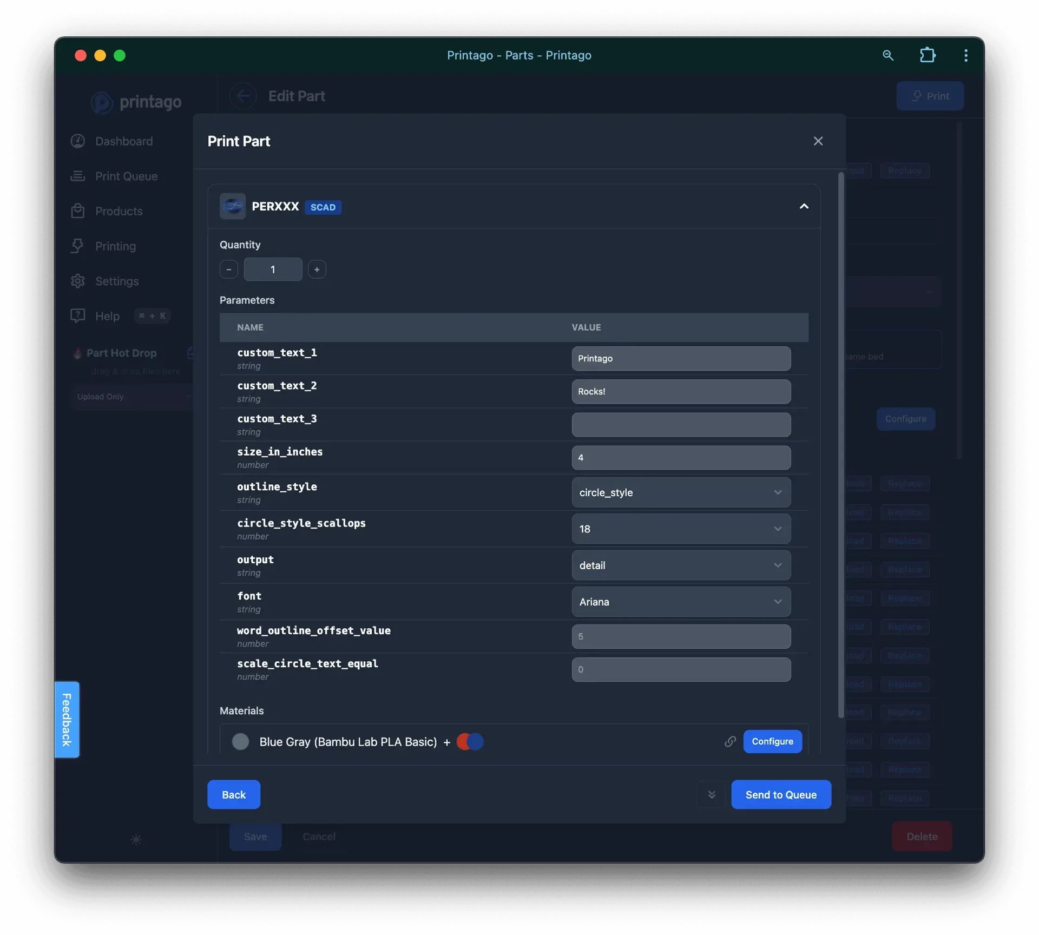The width and height of the screenshot is (1039, 935).
Task: Increase quantity with the plus stepper
Action: tap(317, 269)
